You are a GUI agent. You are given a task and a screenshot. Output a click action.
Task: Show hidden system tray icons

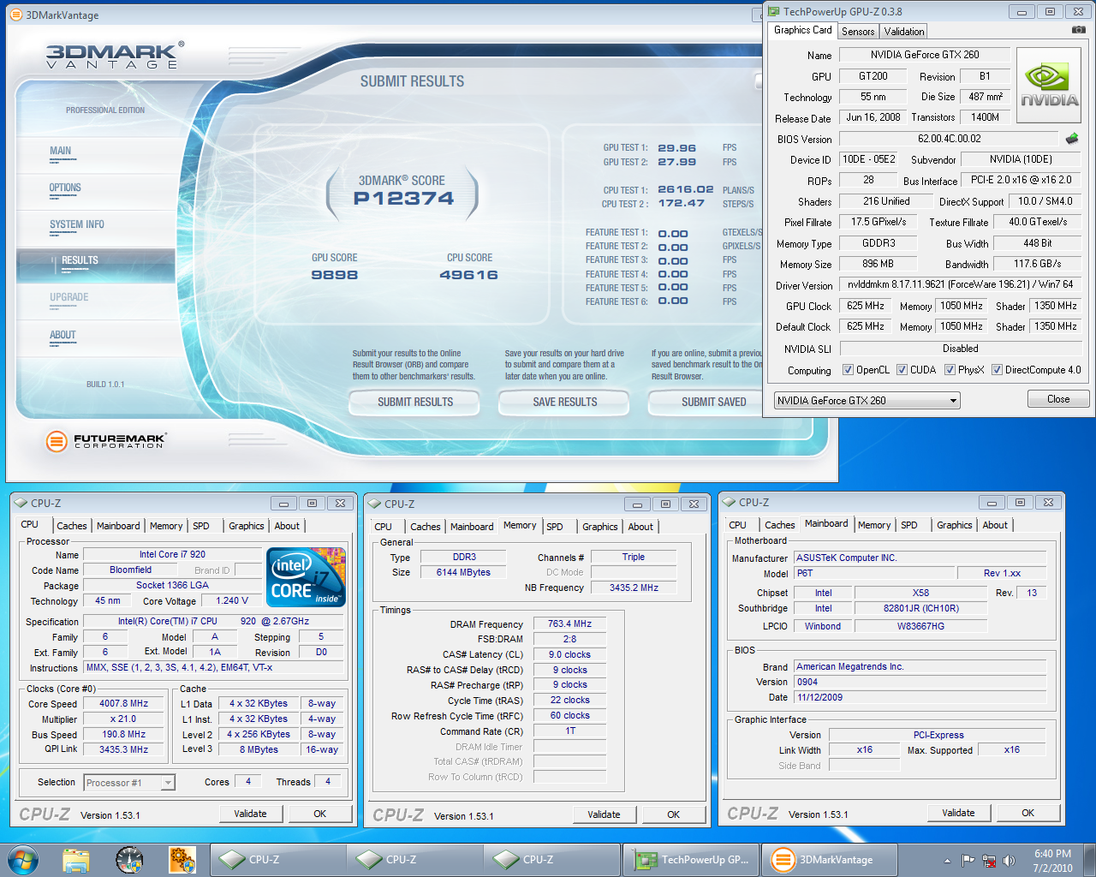[x=947, y=860]
